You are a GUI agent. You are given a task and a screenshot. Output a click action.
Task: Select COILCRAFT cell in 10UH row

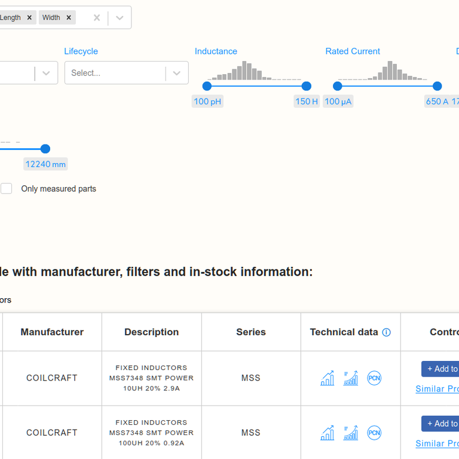(52, 378)
